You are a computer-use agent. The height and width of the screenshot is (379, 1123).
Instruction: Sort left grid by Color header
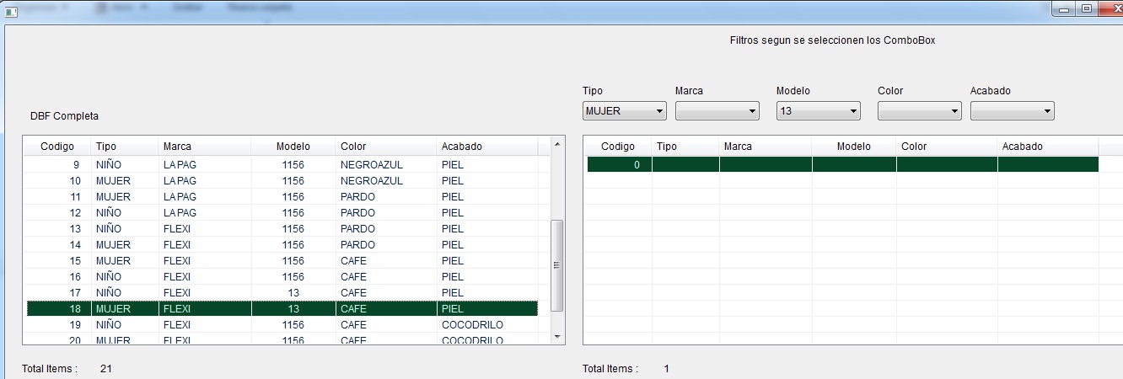pyautogui.click(x=385, y=147)
